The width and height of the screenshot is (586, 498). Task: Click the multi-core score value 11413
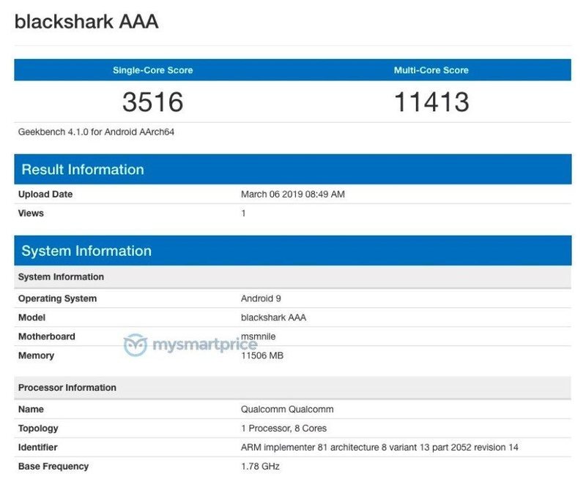(x=431, y=102)
